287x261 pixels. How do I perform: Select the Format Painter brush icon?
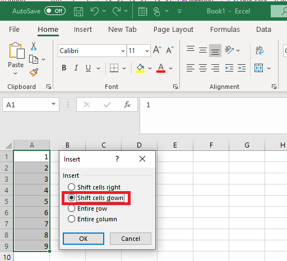click(34, 72)
